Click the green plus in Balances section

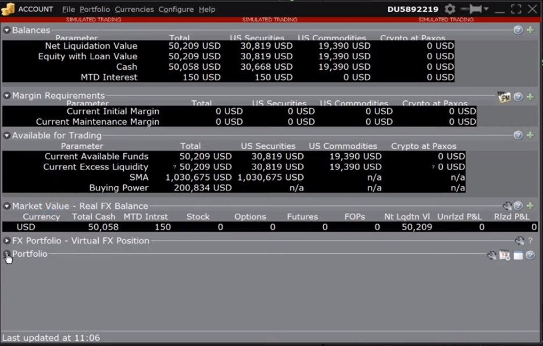(530, 30)
